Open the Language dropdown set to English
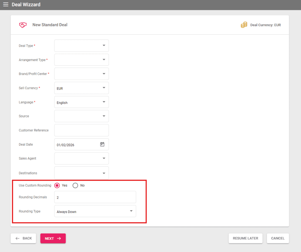 (x=81, y=102)
